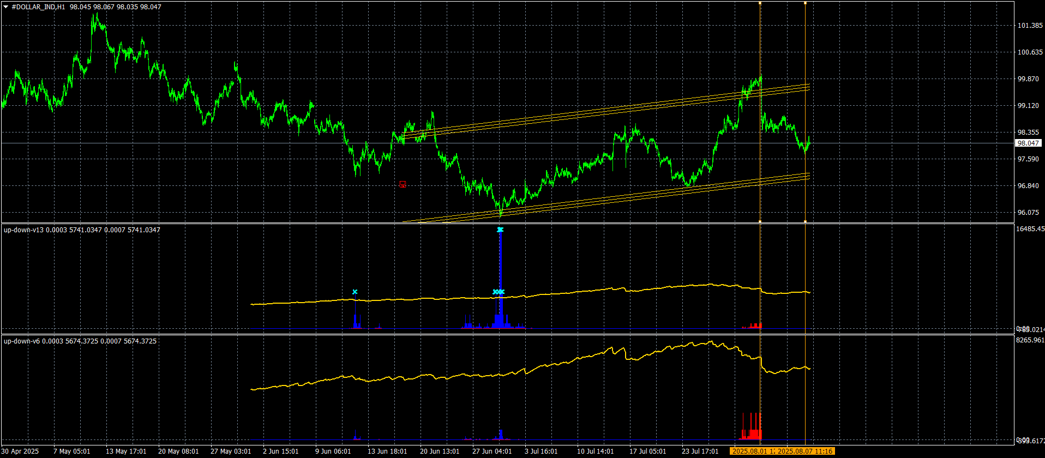The image size is (1045, 458).
Task: Click the 30 Apr 2025 time axis label
Action: 20,451
